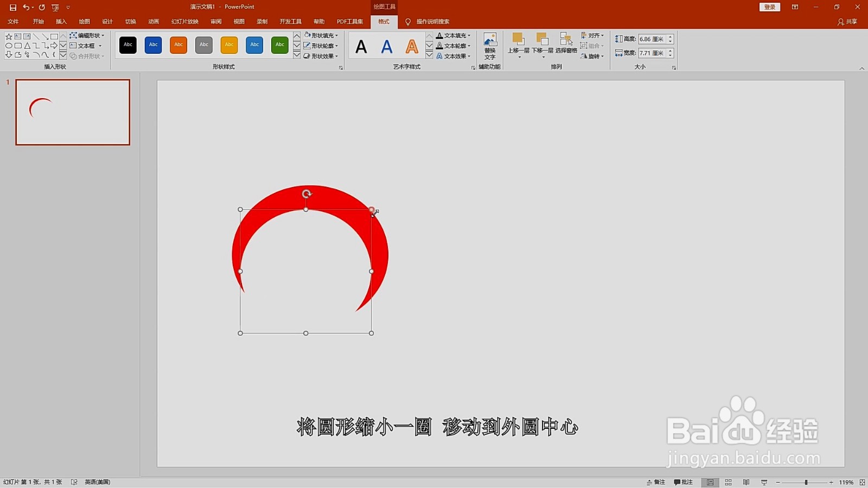Apply the orange outlined A WordArt style
This screenshot has height=488, width=868.
(412, 47)
